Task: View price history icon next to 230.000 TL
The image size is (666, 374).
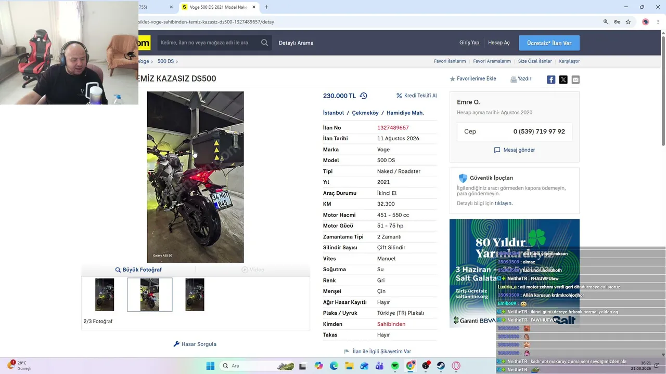Action: (363, 96)
